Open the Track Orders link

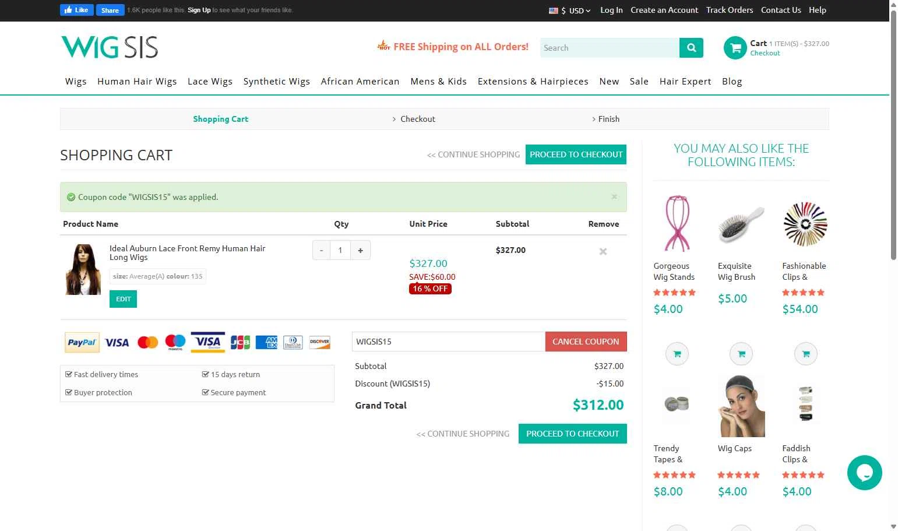[x=730, y=10]
